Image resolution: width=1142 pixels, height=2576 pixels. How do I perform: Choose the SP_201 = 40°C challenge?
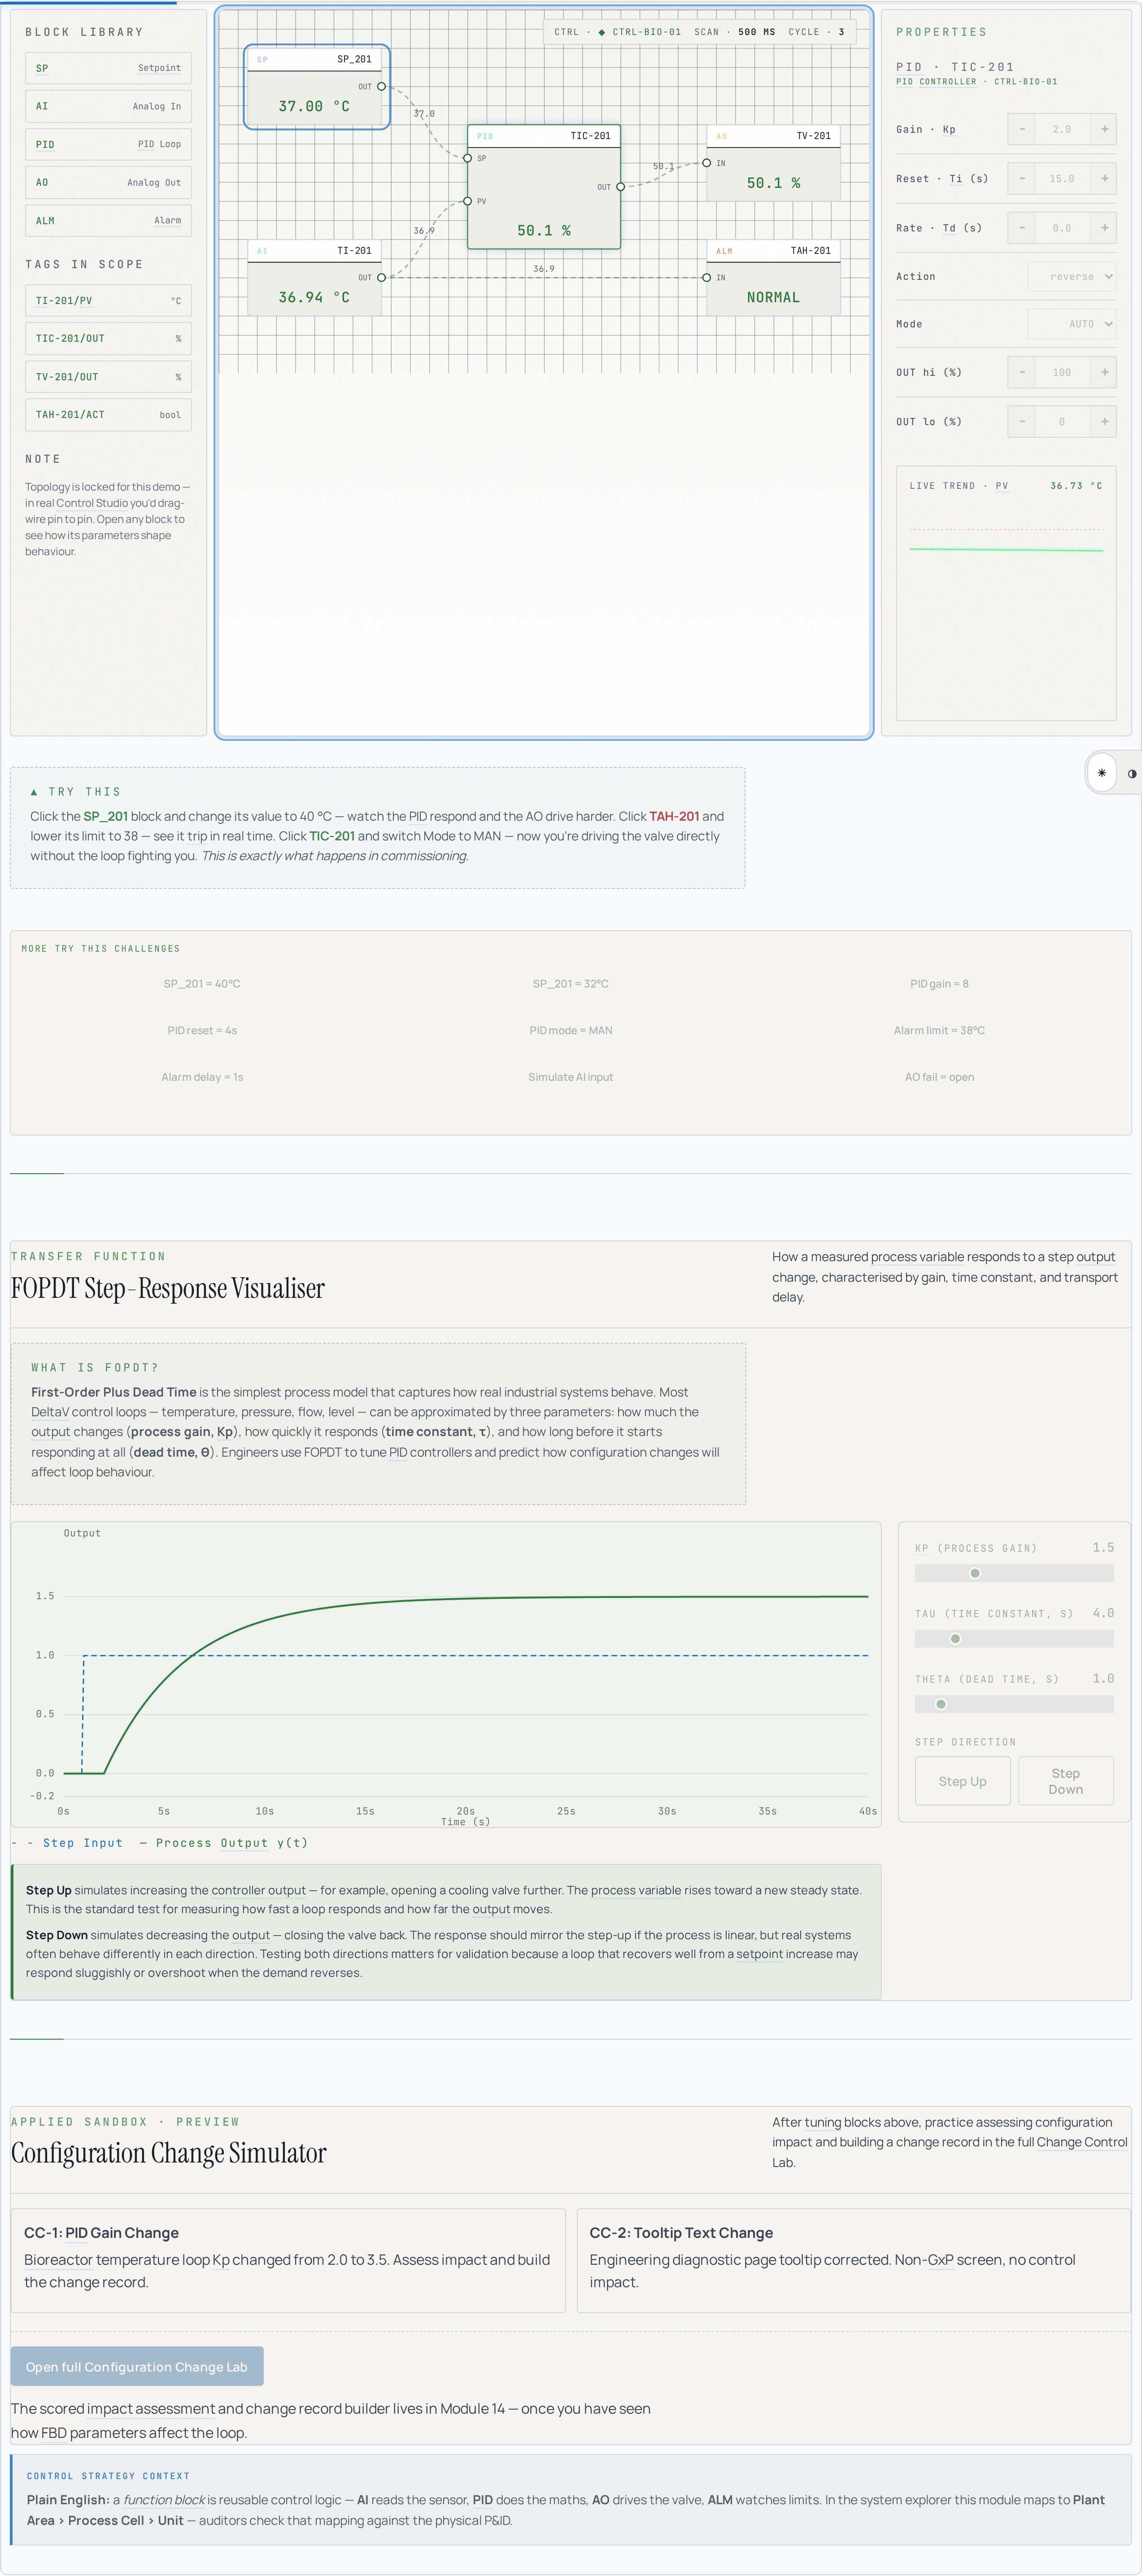pyautogui.click(x=202, y=984)
